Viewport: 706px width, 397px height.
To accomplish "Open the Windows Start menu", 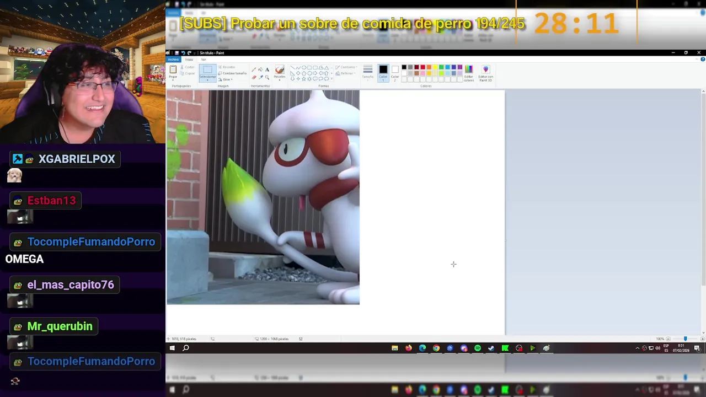I will pos(172,348).
